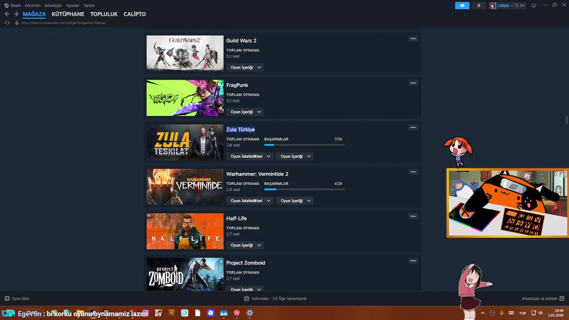Open three-dot menu for FragPunk
569x320 pixels.
point(413,83)
